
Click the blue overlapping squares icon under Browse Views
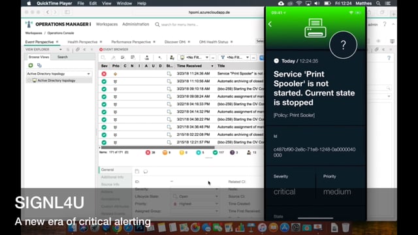tap(39, 65)
